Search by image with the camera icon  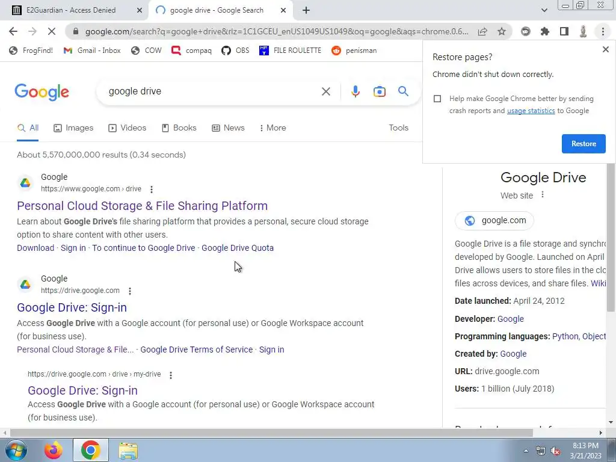[x=379, y=91]
